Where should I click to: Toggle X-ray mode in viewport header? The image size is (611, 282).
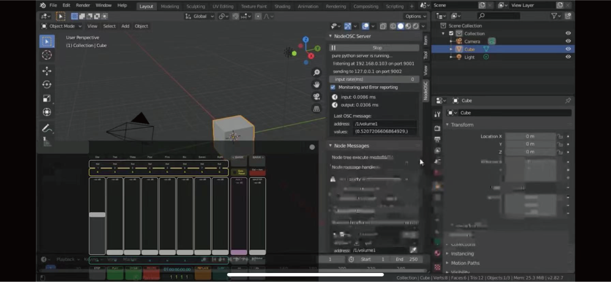(383, 26)
